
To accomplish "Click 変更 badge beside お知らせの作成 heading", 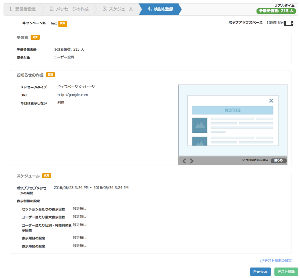I will point(50,75).
